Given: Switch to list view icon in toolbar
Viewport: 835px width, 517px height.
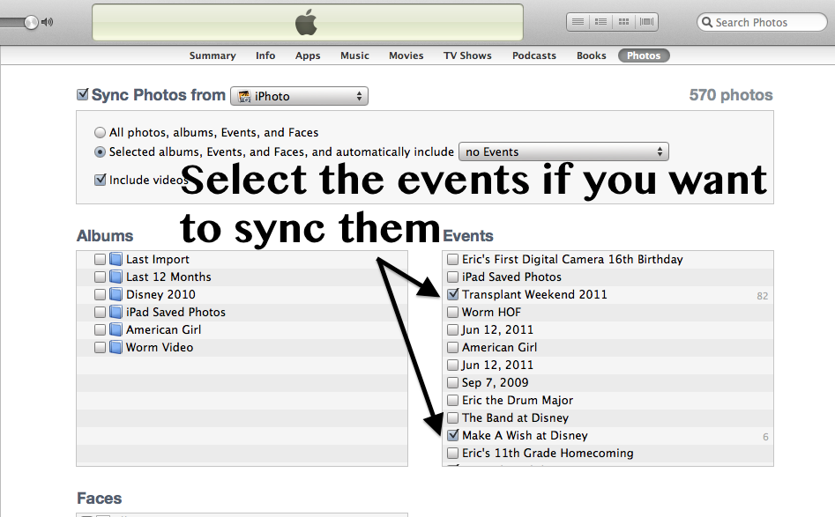Looking at the screenshot, I should [578, 22].
